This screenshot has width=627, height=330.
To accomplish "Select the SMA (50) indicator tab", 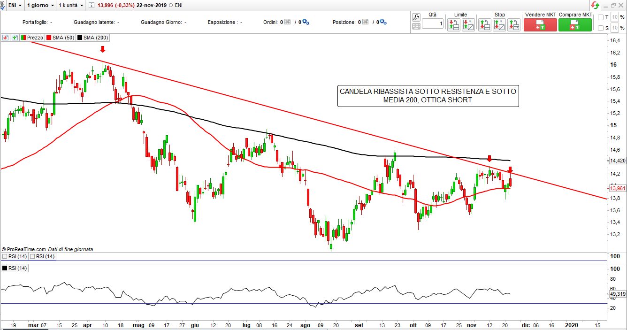I will pyautogui.click(x=60, y=38).
